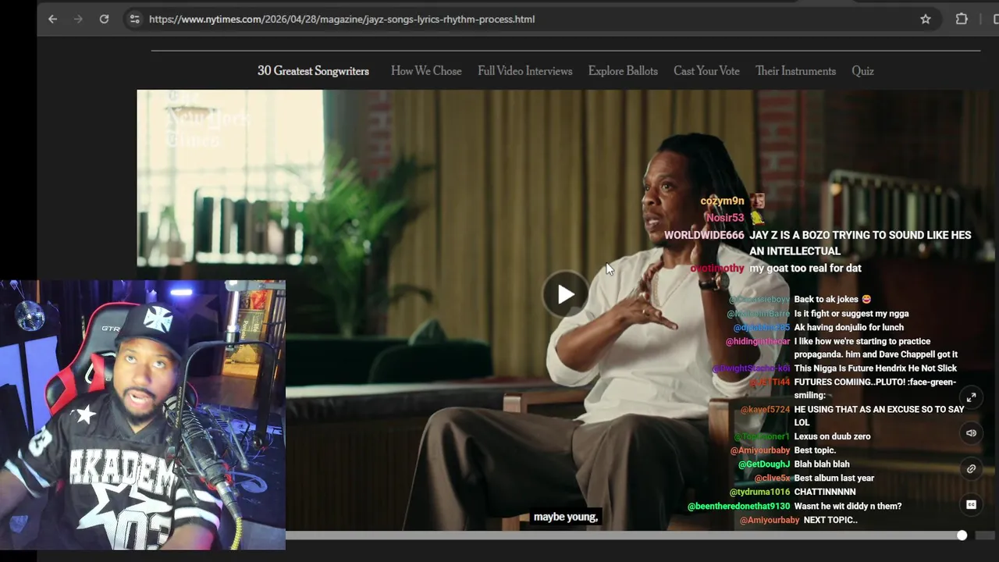Viewport: 999px width, 562px height.
Task: Click chat username @GetDoughJ
Action: (764, 464)
